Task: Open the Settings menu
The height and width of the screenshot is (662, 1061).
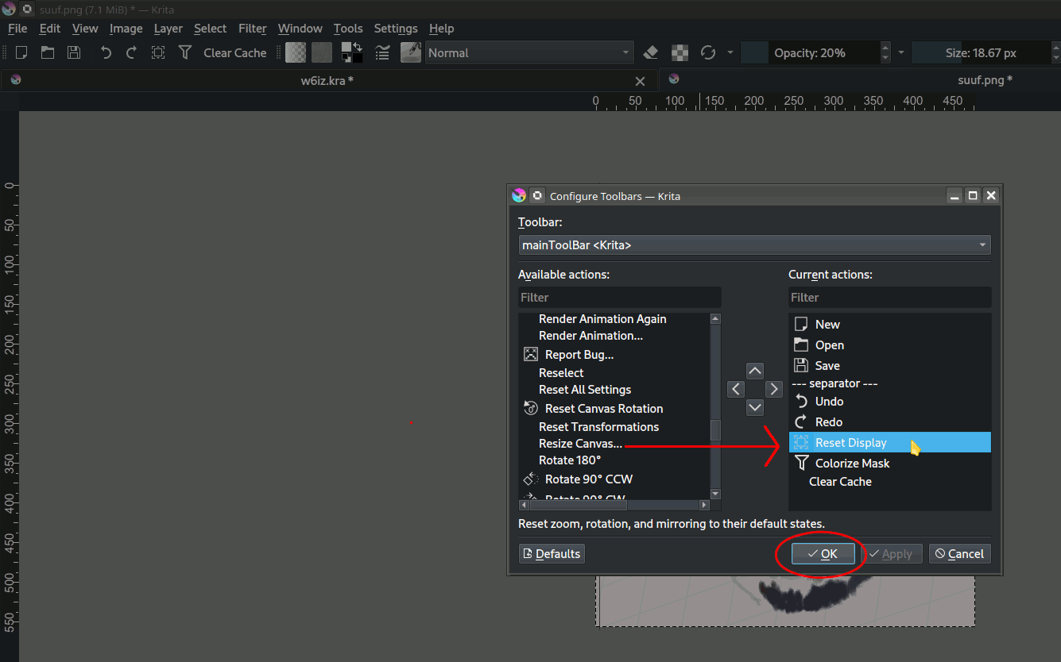Action: (396, 29)
